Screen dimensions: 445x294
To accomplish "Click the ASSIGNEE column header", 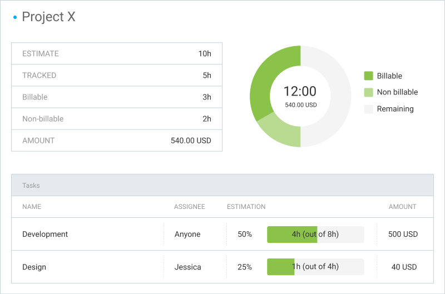I will click(x=189, y=207).
